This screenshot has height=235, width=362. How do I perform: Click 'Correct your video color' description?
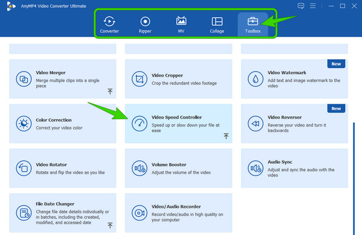[x=59, y=128]
